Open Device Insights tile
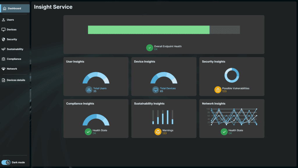298x168 pixels. coord(164,76)
